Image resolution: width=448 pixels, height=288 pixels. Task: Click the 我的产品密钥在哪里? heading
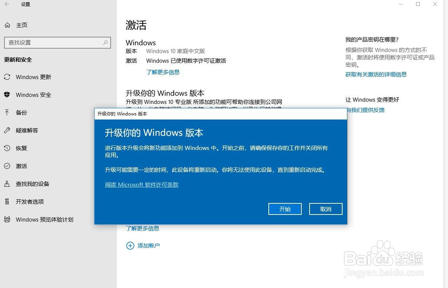click(x=372, y=40)
